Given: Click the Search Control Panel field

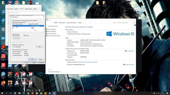Looking at the screenshot, I should point(126,23).
